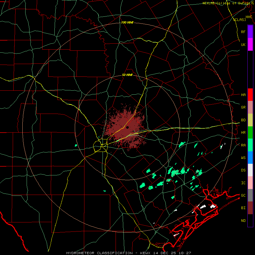Click the 'HYDROMETEOR CLASSIFICATION' product title

[99, 253]
